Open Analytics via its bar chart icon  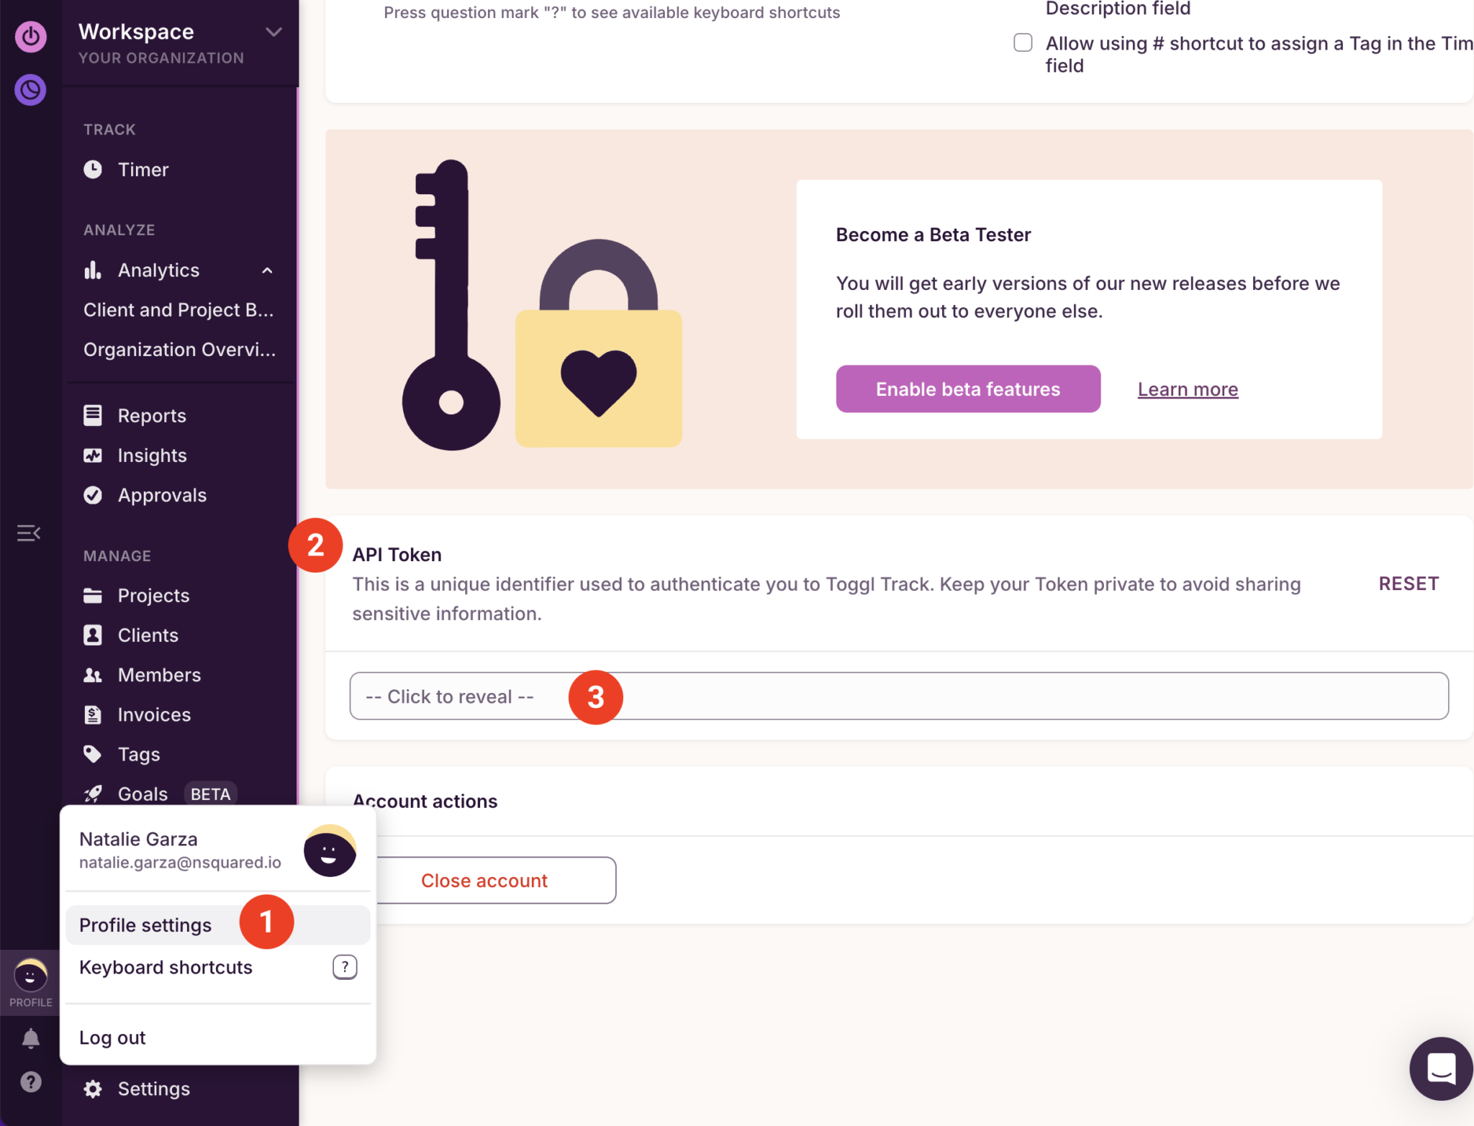click(x=93, y=270)
